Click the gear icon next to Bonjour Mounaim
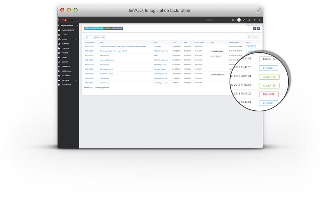The width and height of the screenshot is (321, 199). 78,26
